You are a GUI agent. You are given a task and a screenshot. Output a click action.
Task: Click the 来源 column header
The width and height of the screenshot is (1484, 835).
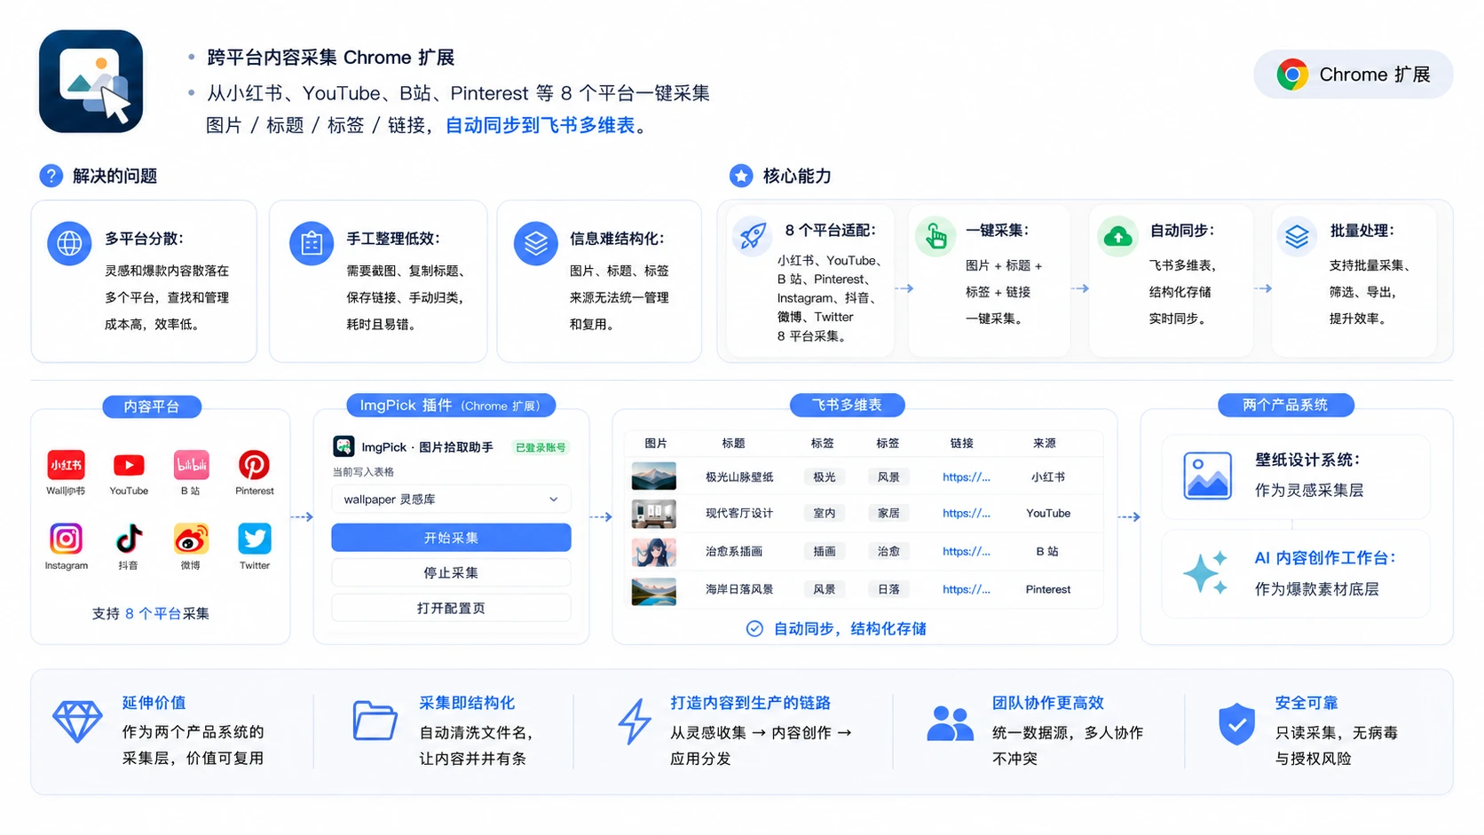tap(1045, 444)
